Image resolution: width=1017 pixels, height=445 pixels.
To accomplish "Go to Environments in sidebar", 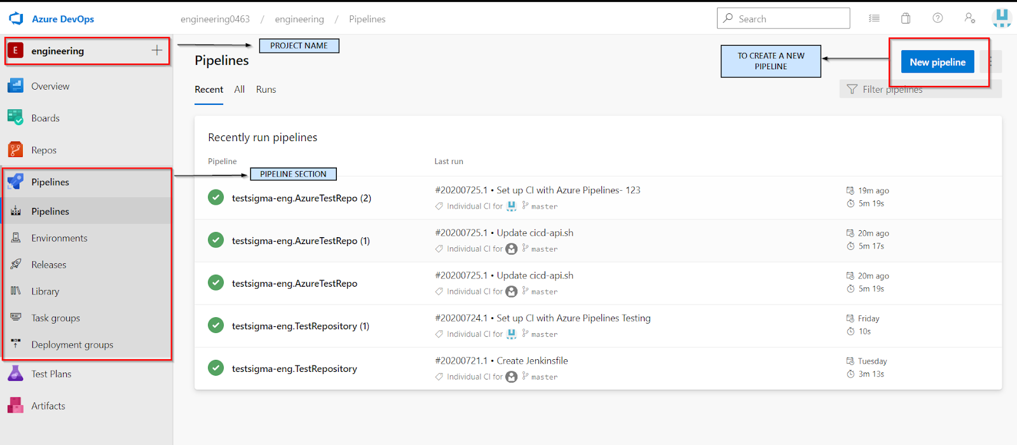I will [x=59, y=238].
